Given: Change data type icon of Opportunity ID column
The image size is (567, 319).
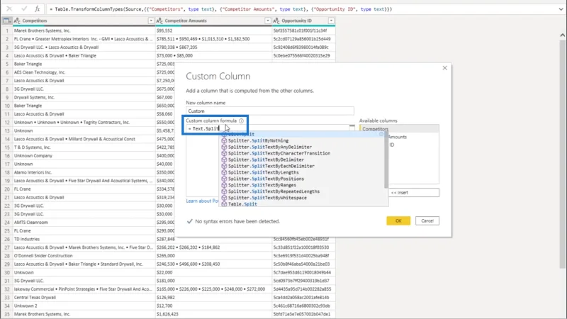Looking at the screenshot, I should [276, 21].
